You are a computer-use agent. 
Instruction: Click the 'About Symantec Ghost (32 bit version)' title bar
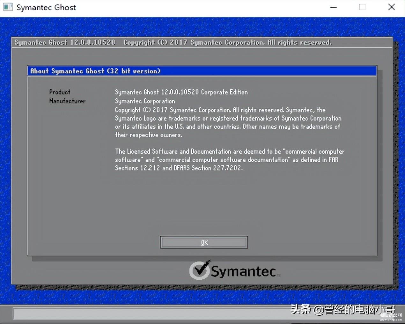pos(202,71)
